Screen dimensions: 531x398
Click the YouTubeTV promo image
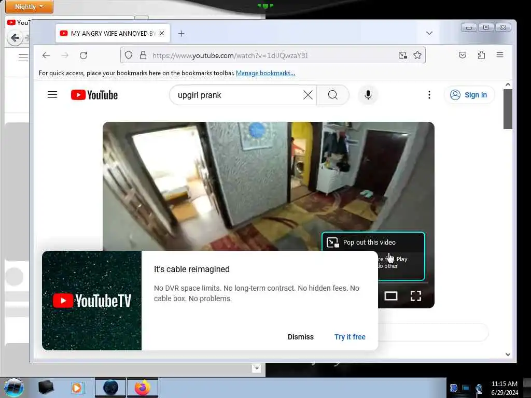pyautogui.click(x=92, y=301)
